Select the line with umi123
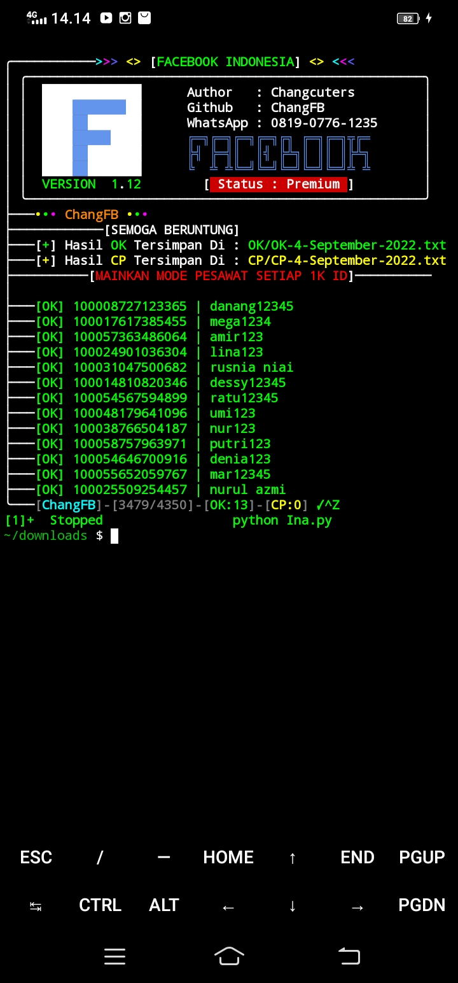 (x=145, y=414)
